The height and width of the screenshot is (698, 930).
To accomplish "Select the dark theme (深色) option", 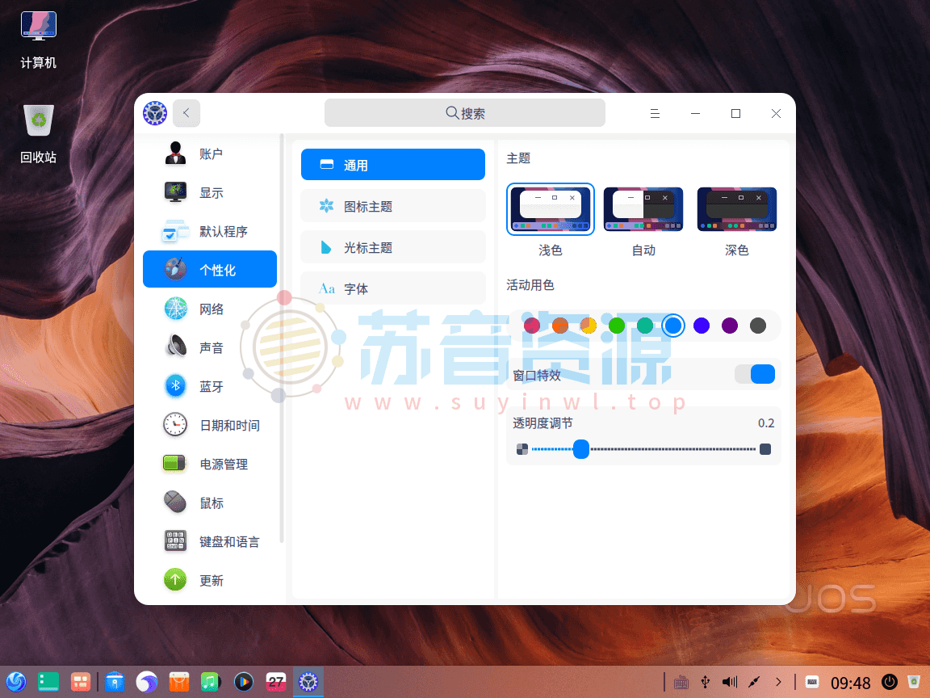I will point(736,208).
